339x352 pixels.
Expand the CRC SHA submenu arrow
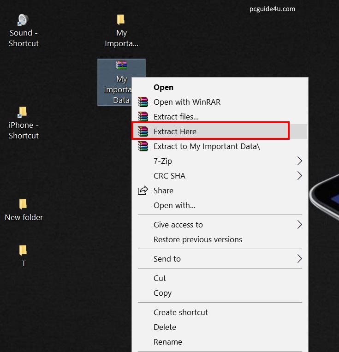click(299, 176)
